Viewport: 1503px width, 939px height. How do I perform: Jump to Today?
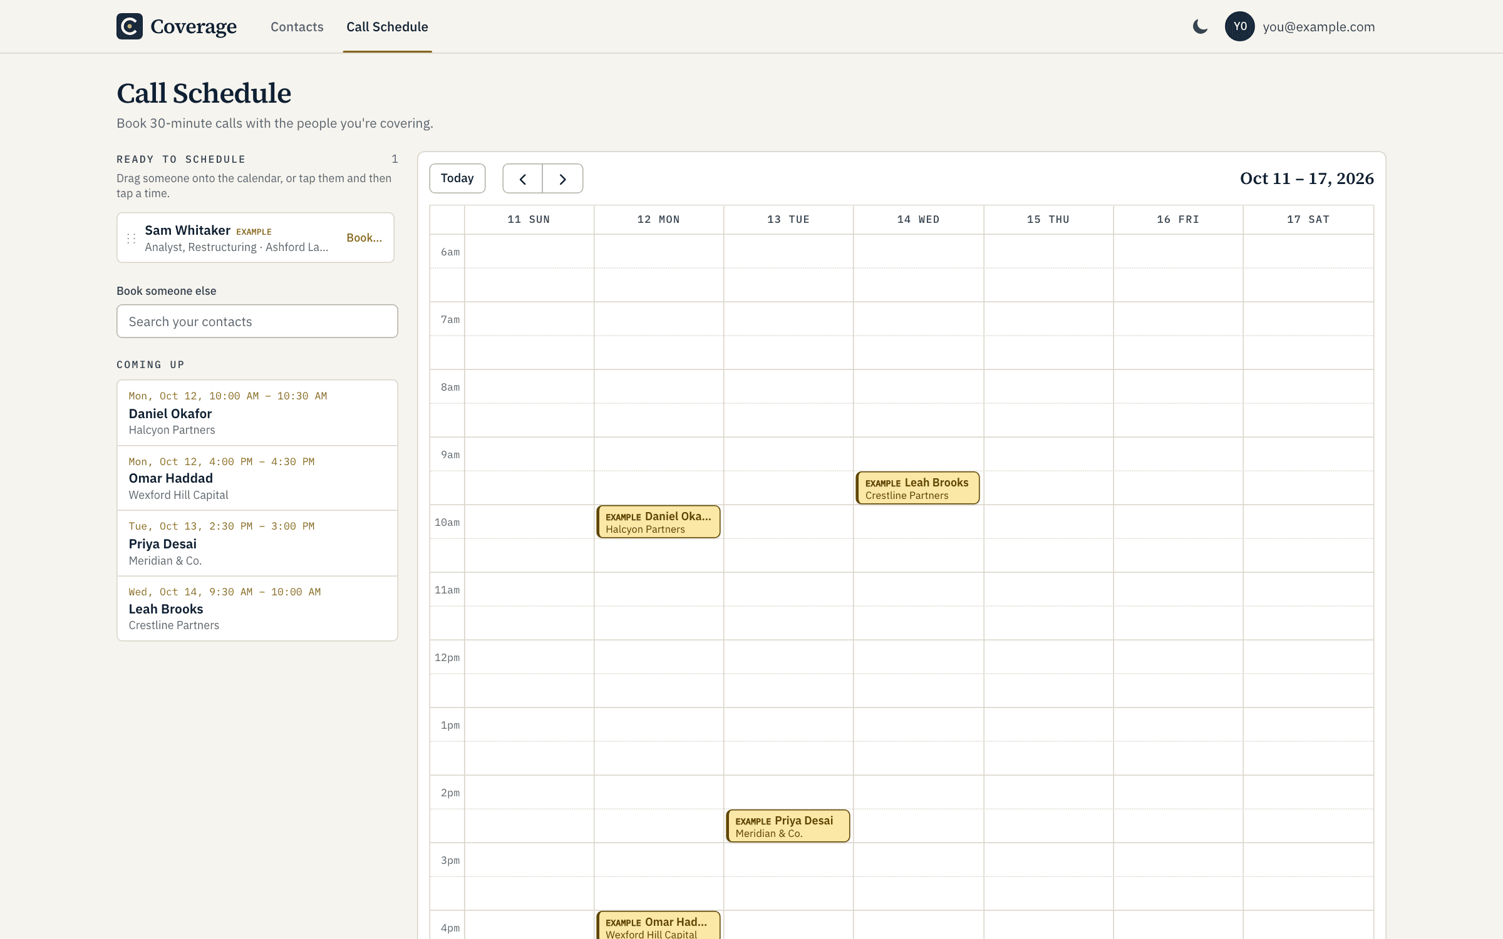[x=457, y=178]
